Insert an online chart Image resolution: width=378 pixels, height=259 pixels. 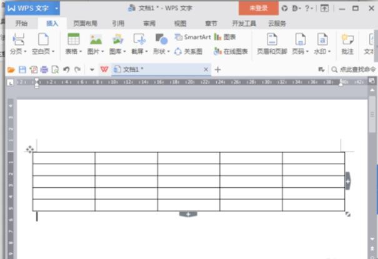coord(231,51)
